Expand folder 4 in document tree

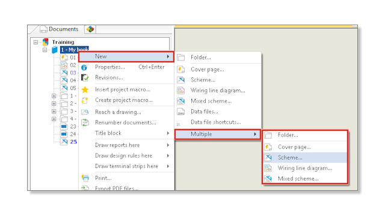54,119
